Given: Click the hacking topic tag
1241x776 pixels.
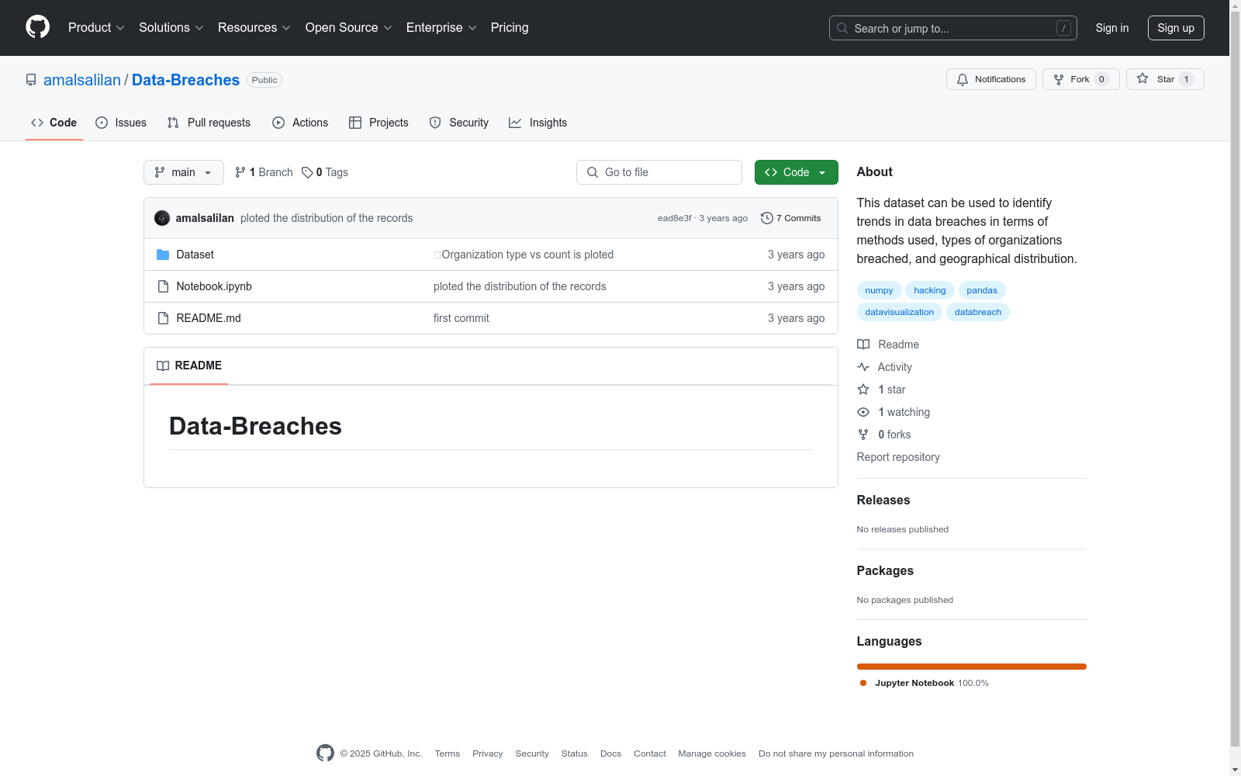Looking at the screenshot, I should tap(930, 290).
